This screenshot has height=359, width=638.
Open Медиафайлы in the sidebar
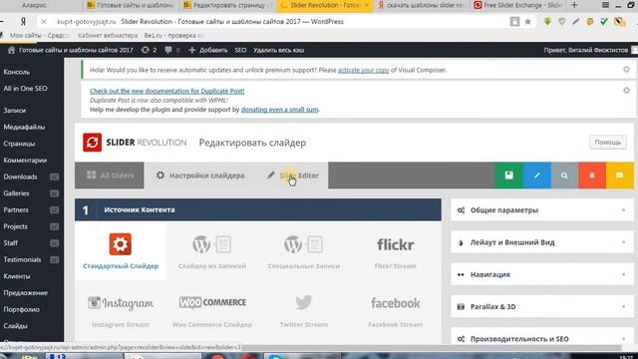24,127
